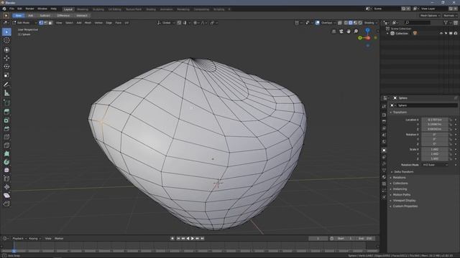Open the Shading options dropdown
460x258 pixels.
[371, 23]
